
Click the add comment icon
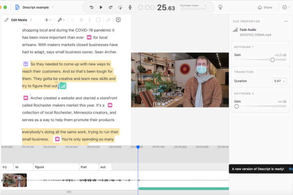[118, 20]
